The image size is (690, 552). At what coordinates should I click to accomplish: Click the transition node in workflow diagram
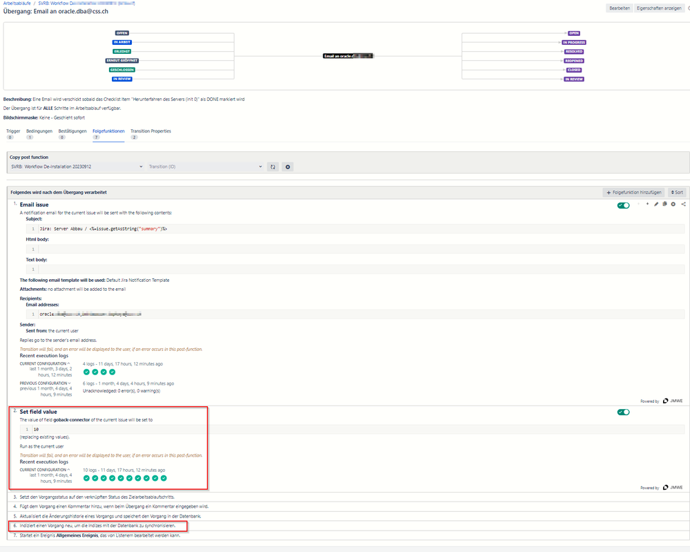[348, 56]
